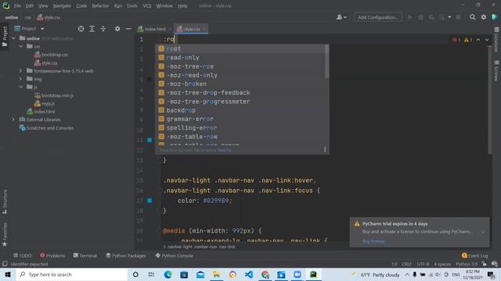Go to next highlighted error arrow
Image resolution: width=501 pixels, height=281 pixels.
(487, 40)
